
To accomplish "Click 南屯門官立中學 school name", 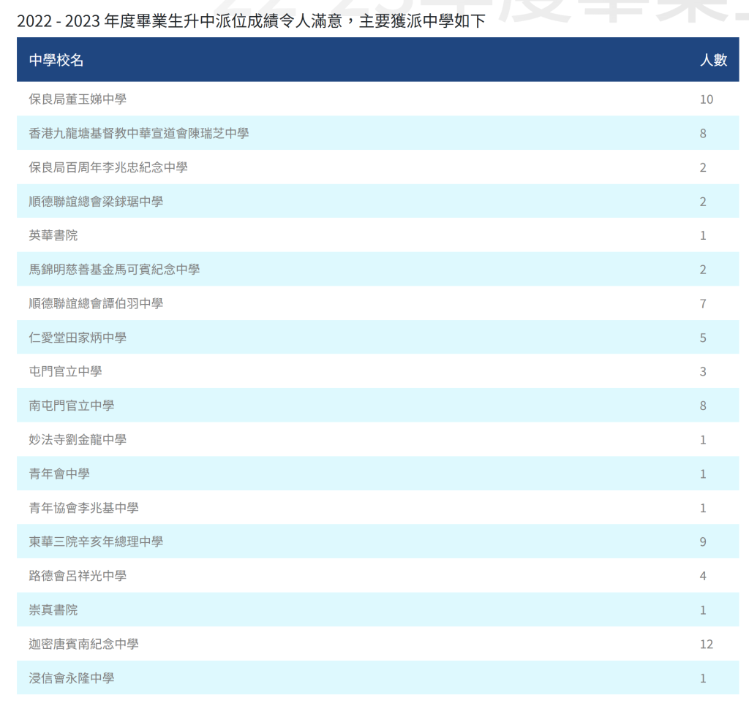I will point(72,406).
